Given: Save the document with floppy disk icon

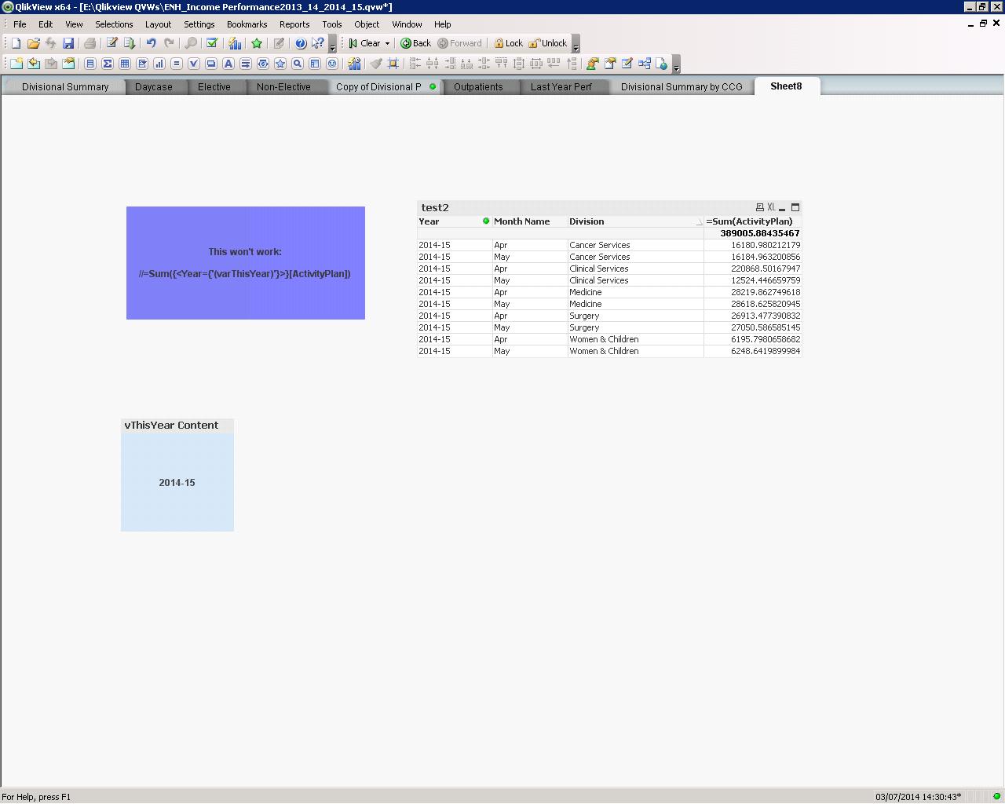Looking at the screenshot, I should (68, 43).
